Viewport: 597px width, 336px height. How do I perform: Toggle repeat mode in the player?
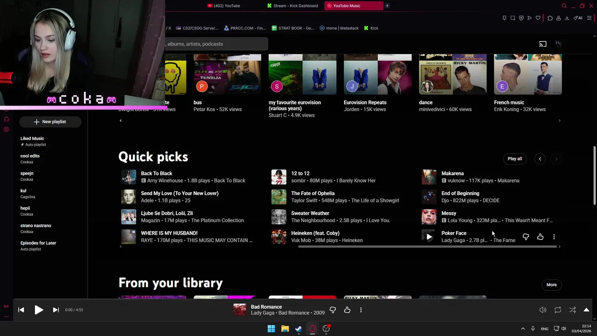point(558,310)
